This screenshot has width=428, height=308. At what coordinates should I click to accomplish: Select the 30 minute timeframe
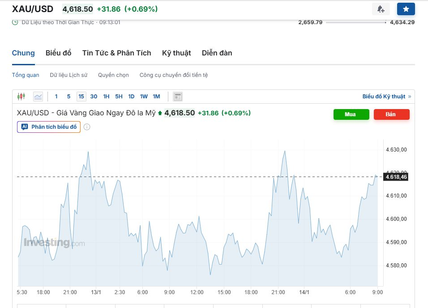[94, 96]
